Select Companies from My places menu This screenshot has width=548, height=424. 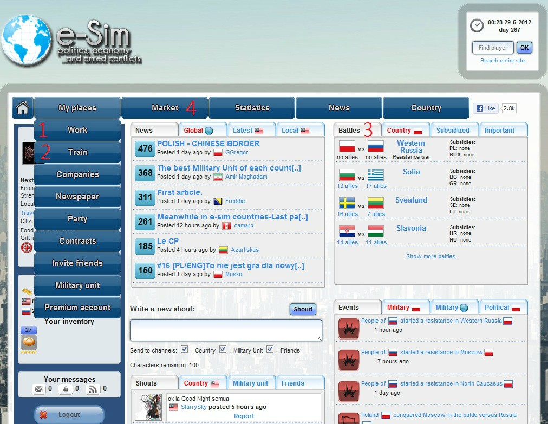pyautogui.click(x=77, y=174)
